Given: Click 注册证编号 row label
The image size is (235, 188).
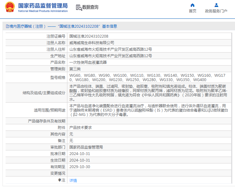Looking at the screenshot, I should tap(56, 36).
